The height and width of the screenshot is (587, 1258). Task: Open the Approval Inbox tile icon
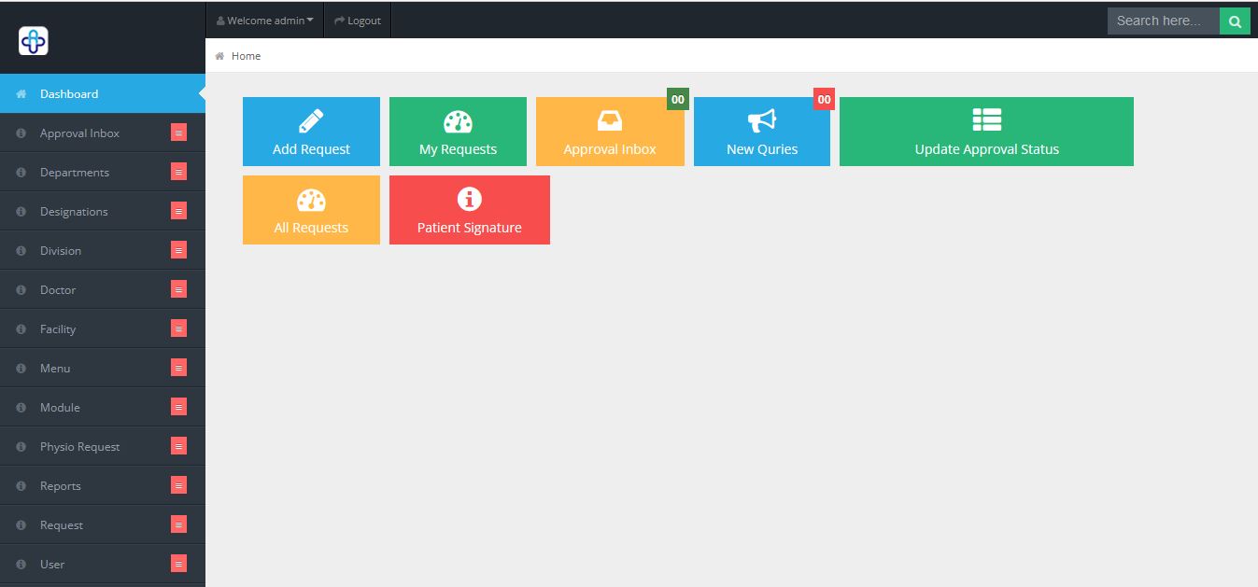click(610, 120)
